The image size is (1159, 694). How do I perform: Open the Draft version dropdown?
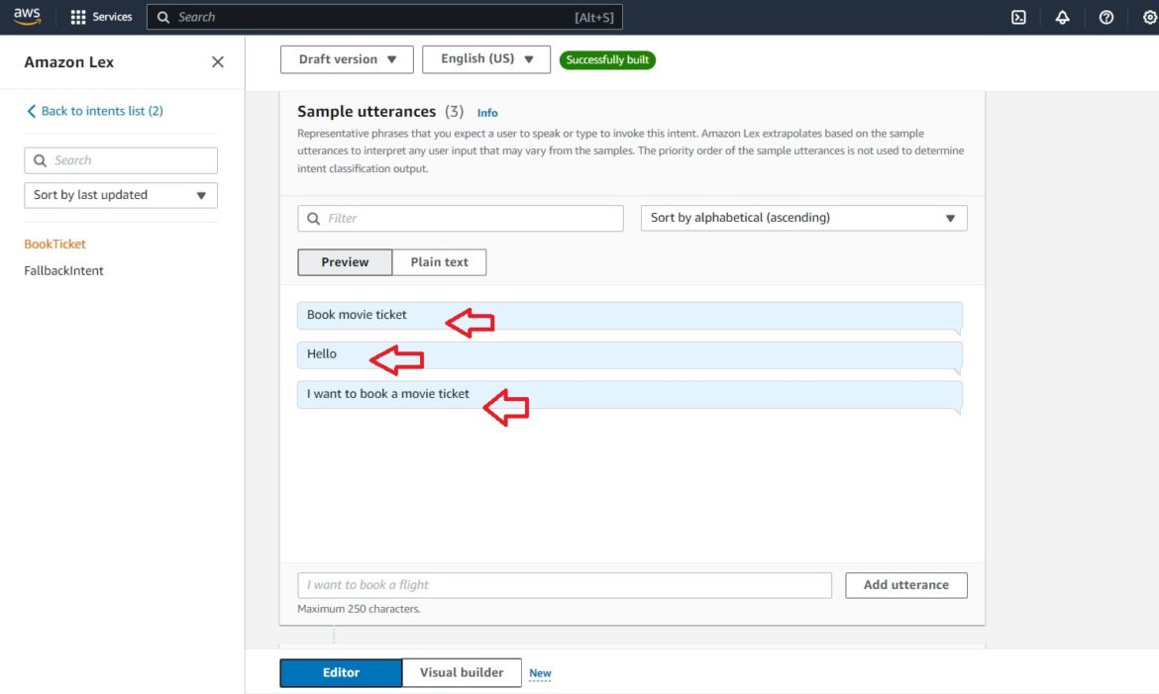coord(346,59)
